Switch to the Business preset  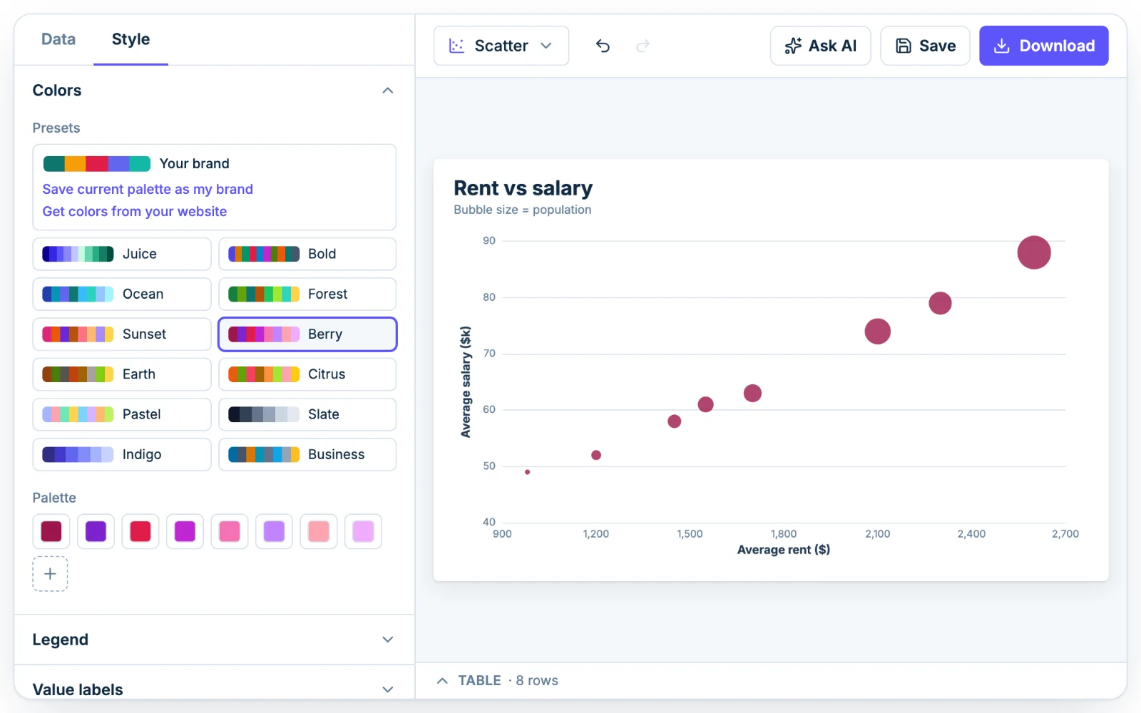coord(307,454)
